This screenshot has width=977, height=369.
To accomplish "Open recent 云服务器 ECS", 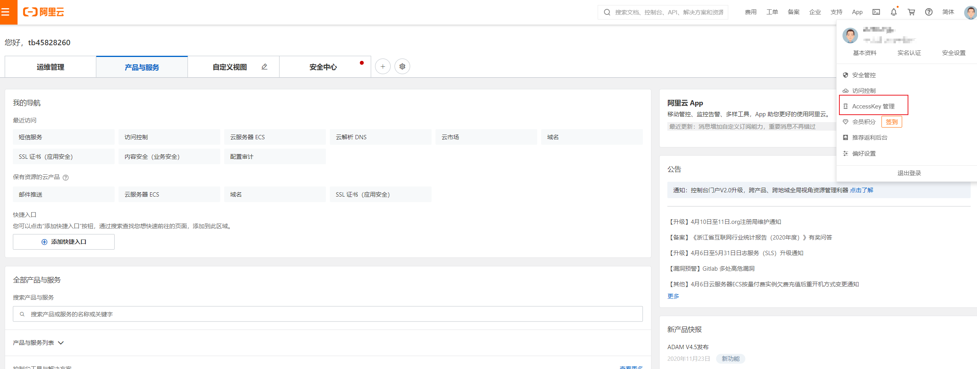I will coord(275,137).
